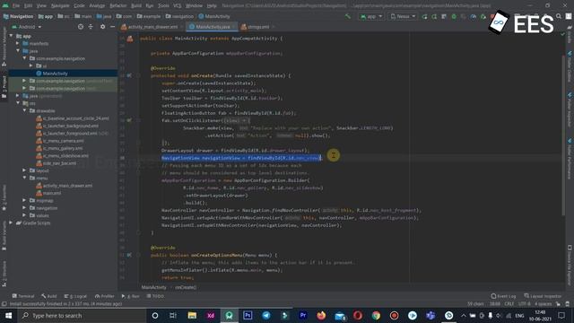Open the Build menu

tap(136, 5)
